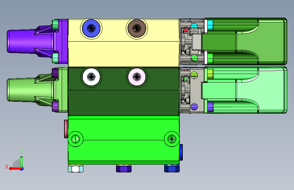The height and width of the screenshot is (190, 294).
Task: Click the blue Z axis dot on triad
Action: tap(22, 169)
